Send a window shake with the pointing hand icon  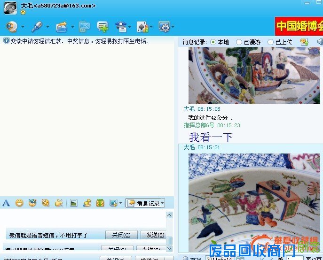click(x=59, y=203)
